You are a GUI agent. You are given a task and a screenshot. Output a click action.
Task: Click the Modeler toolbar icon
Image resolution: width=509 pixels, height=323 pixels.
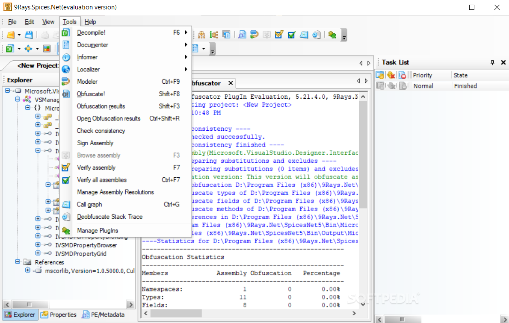pos(254,35)
